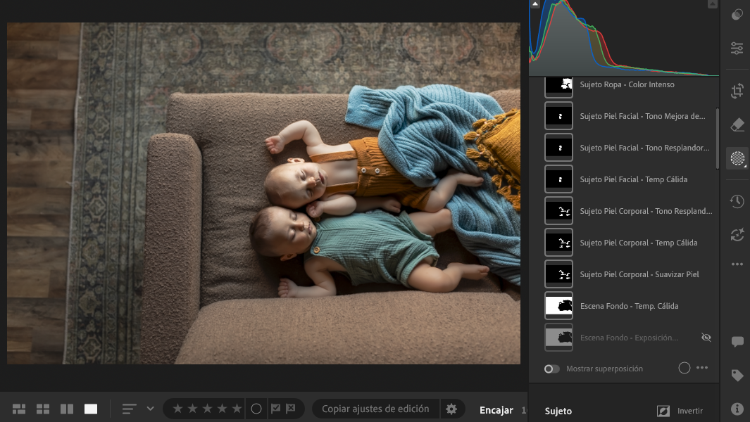Open the Edit sliders panel

pos(737,48)
